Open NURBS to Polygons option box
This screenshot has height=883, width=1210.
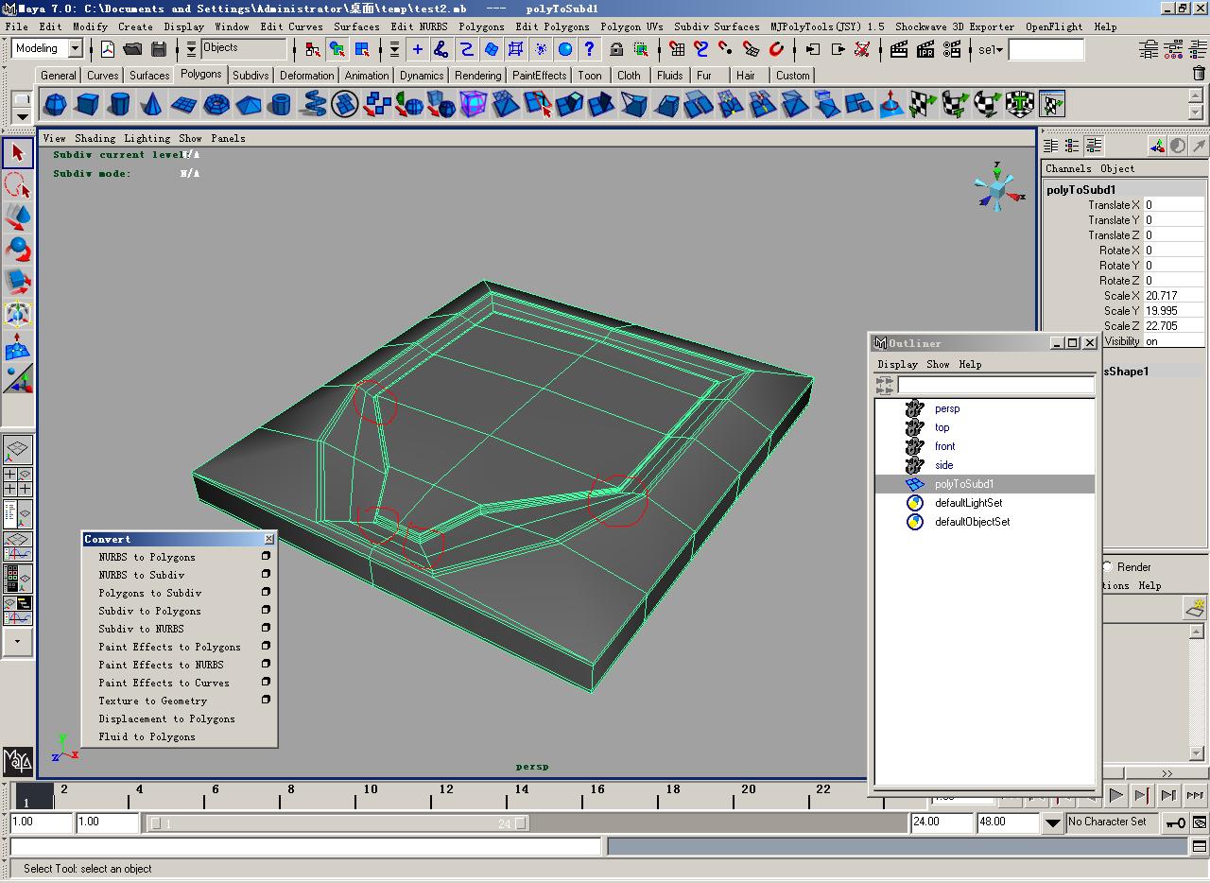pos(266,556)
